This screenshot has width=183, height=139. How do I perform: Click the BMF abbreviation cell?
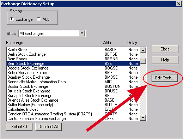pos(109,73)
